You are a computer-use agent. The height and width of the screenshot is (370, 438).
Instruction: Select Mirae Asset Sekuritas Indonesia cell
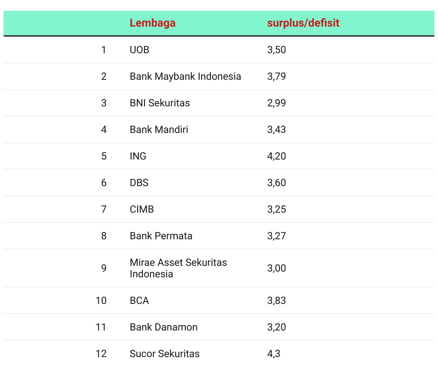178,268
